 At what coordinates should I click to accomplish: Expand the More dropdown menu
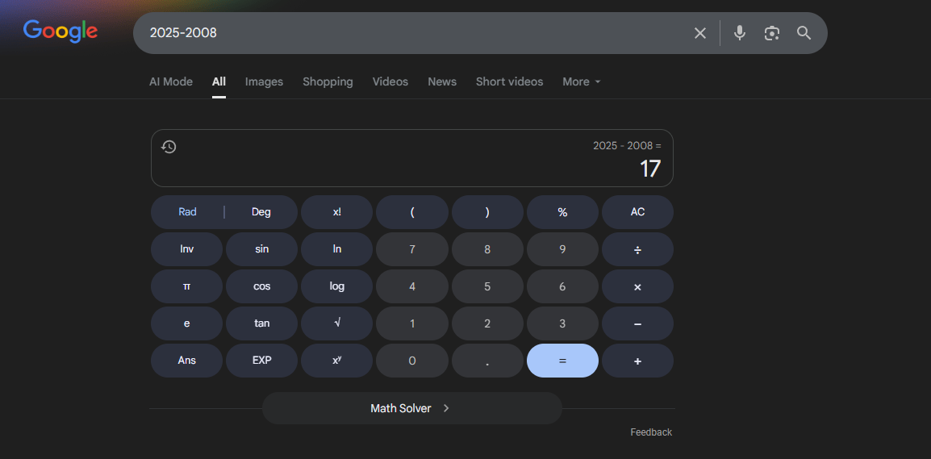pos(582,82)
